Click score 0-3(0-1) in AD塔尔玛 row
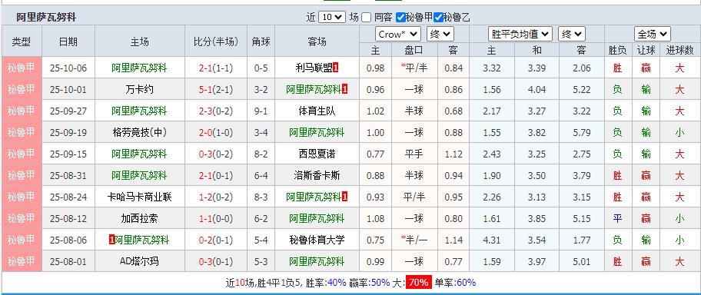The width and height of the screenshot is (701, 295). click(x=216, y=262)
